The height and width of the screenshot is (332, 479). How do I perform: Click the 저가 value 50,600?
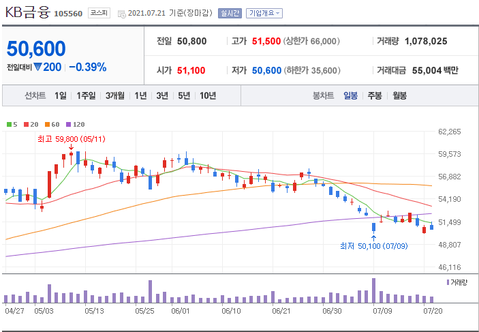(266, 70)
